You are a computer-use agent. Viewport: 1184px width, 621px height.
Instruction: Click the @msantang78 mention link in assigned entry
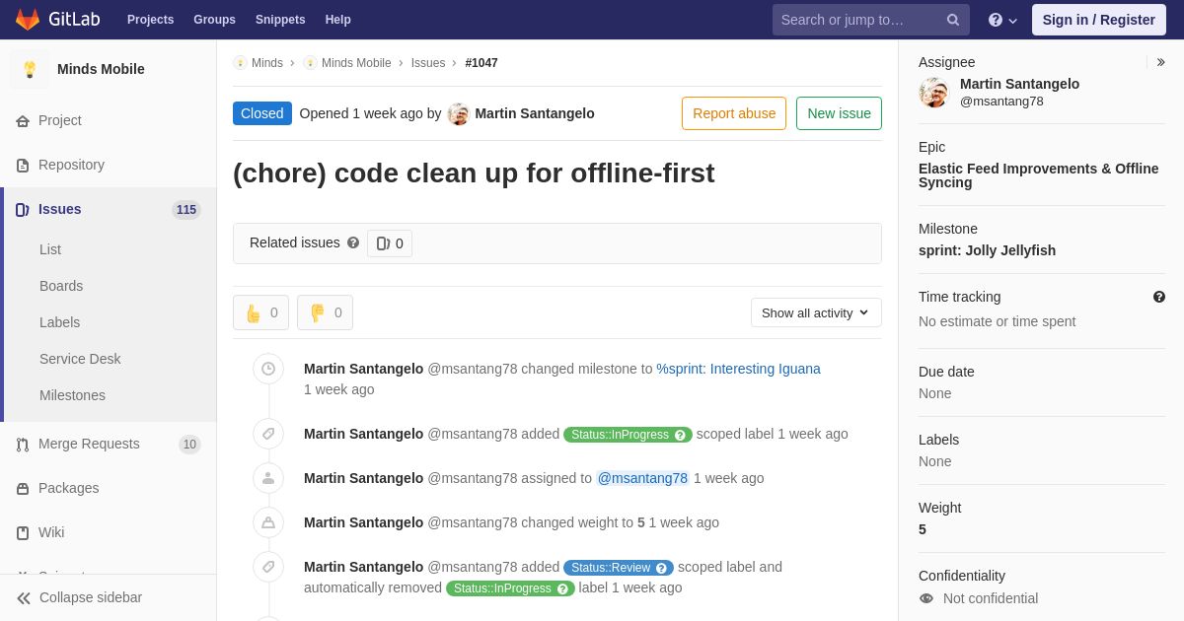(642, 478)
